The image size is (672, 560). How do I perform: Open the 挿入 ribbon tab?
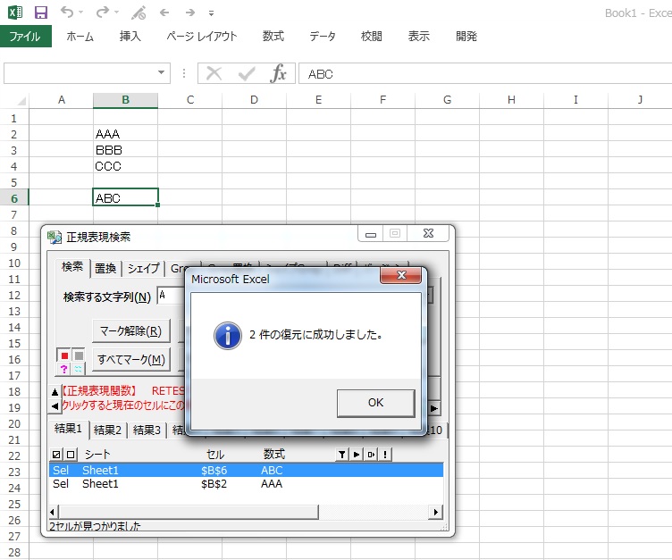click(x=130, y=37)
